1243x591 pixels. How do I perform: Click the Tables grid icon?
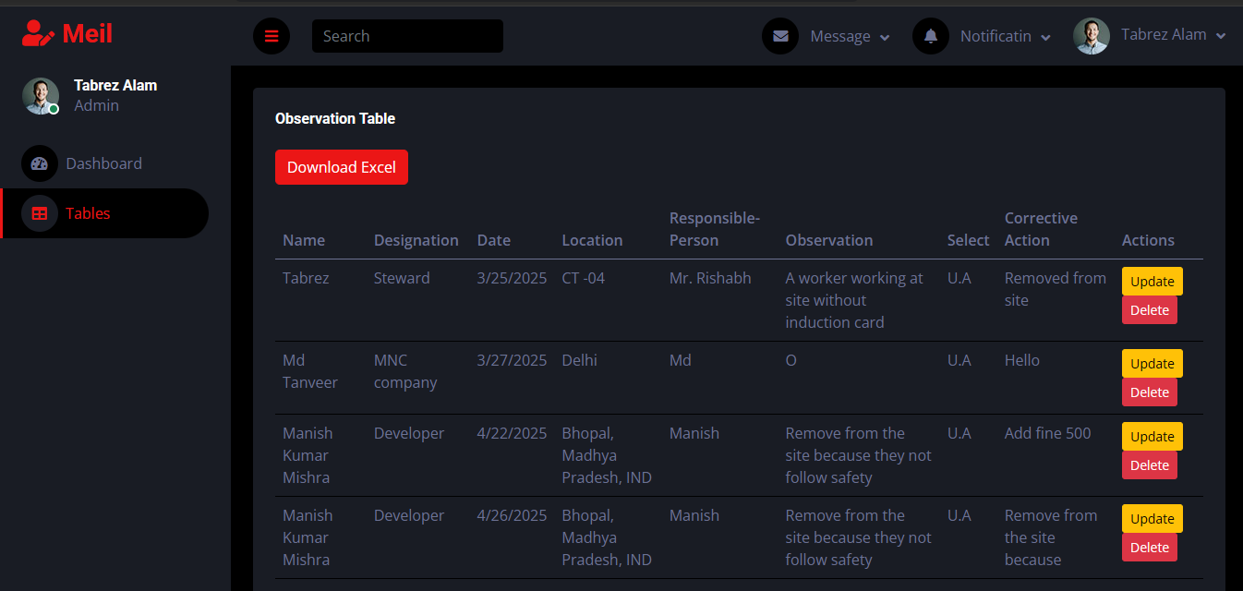(x=39, y=213)
